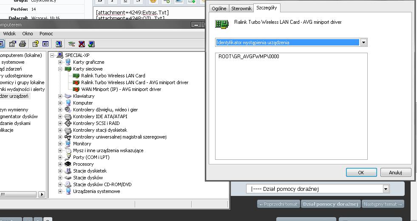Viewport: 417px width, 221px height.
Task: Open the Properties toolbar icon
Action: point(12,44)
